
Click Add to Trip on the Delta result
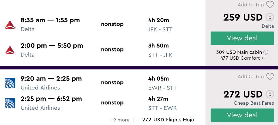[251, 5]
